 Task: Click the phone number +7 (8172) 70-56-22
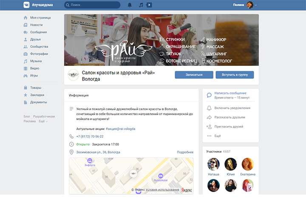pos(90,136)
